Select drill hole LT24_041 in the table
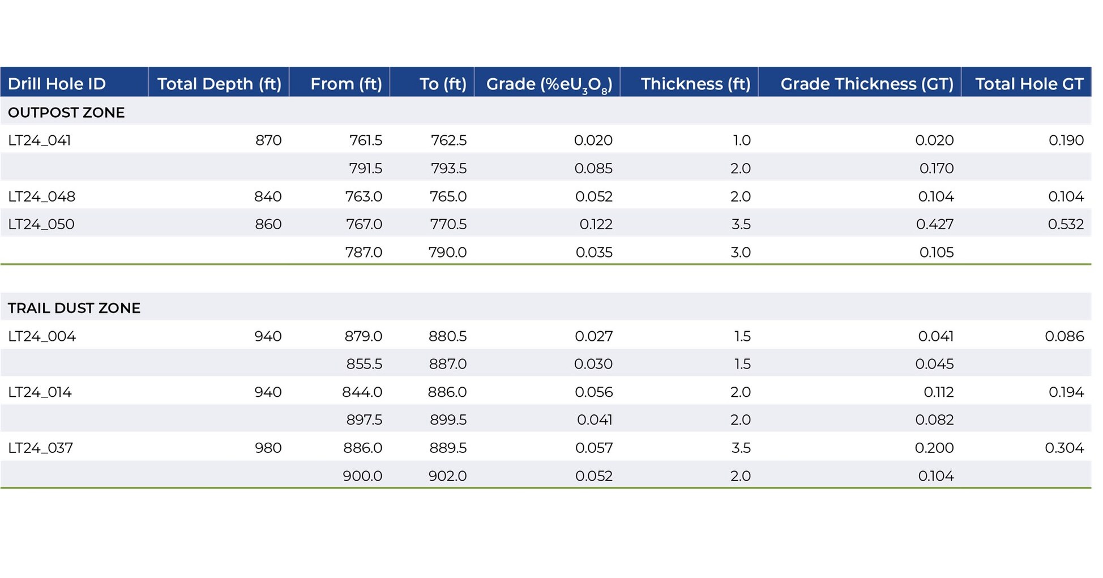This screenshot has width=1103, height=578. coord(40,140)
